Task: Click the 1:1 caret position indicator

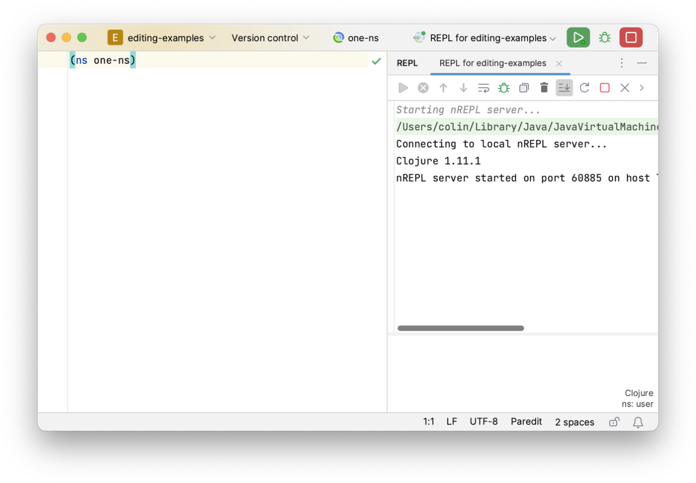Action: 429,422
